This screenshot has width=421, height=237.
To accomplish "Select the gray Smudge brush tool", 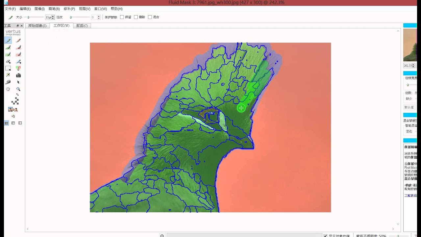I will (x=8, y=82).
